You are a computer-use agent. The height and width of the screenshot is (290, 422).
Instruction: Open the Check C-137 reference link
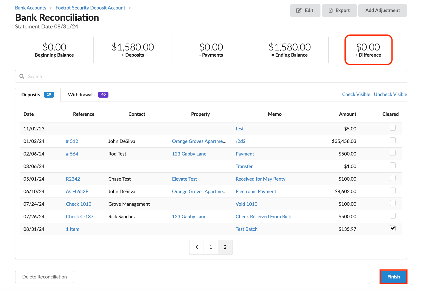click(79, 216)
